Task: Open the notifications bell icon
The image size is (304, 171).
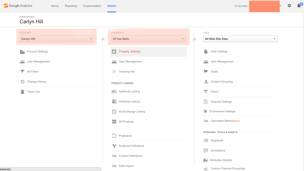Action: click(x=299, y=6)
